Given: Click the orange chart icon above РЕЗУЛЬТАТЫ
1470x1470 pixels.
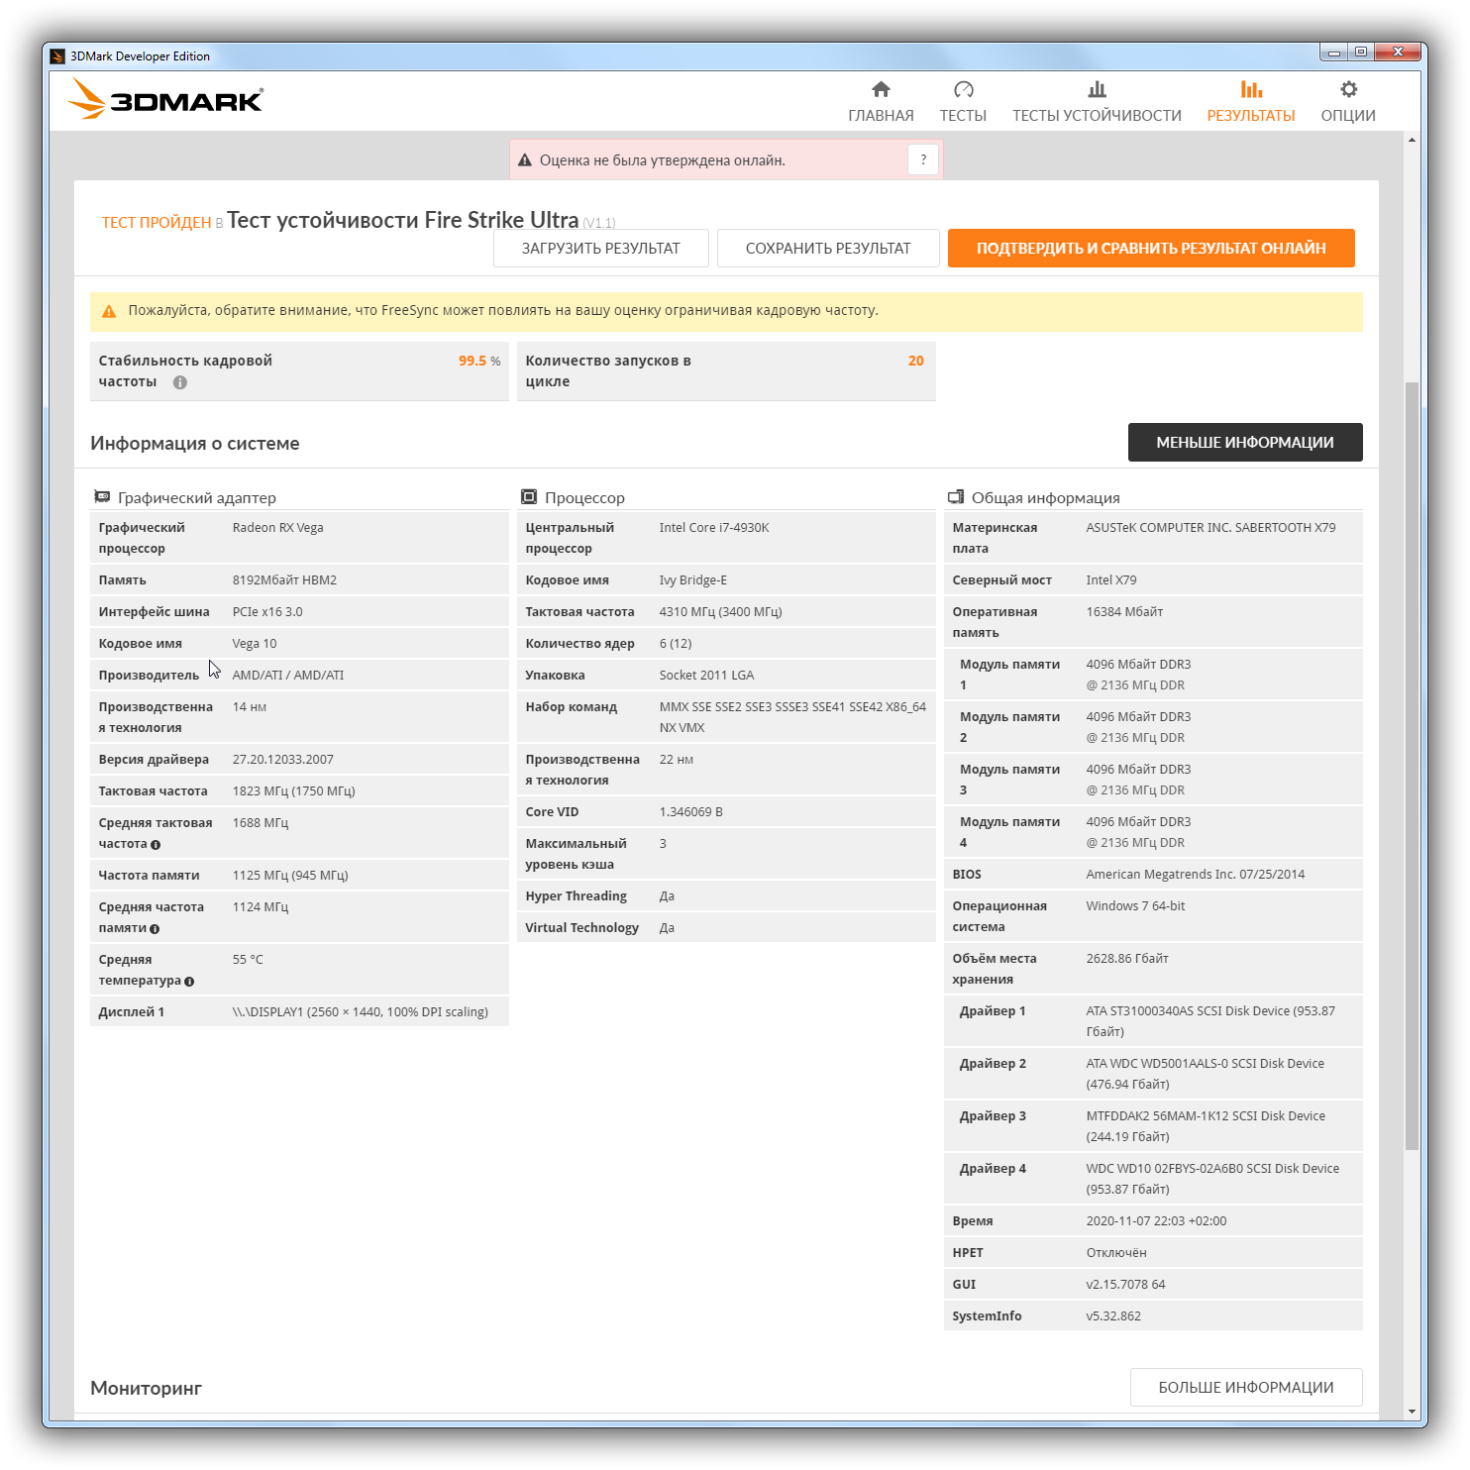Looking at the screenshot, I should click(x=1251, y=89).
